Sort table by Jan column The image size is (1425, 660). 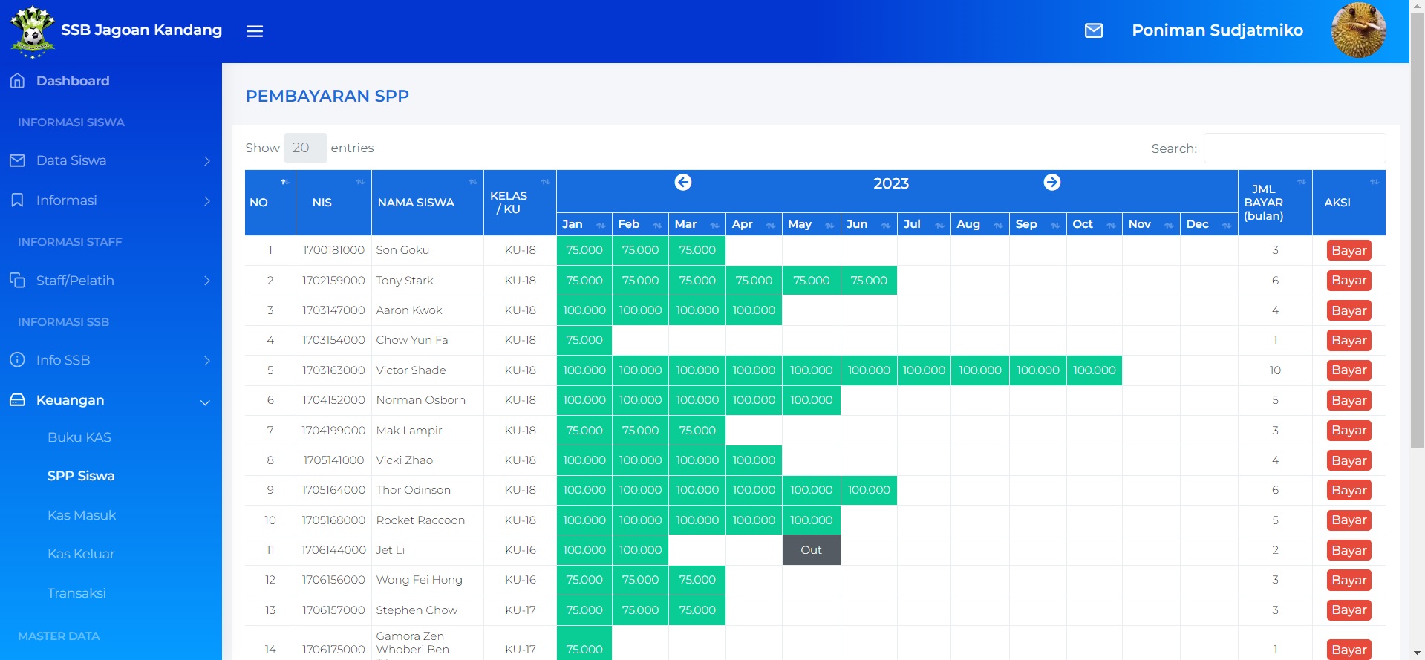pyautogui.click(x=584, y=224)
